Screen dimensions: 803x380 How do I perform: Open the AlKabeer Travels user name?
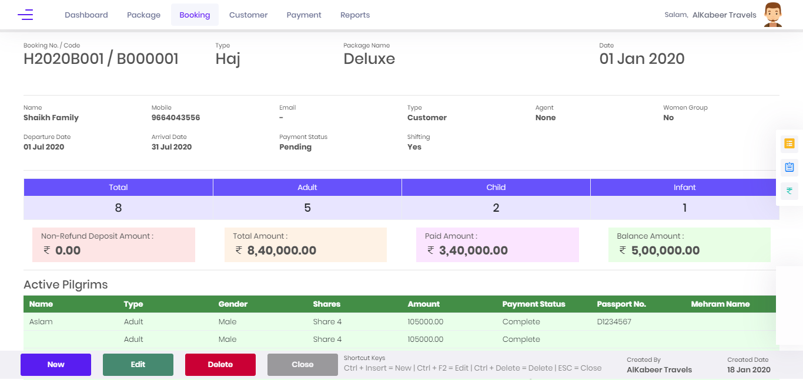[x=724, y=15]
